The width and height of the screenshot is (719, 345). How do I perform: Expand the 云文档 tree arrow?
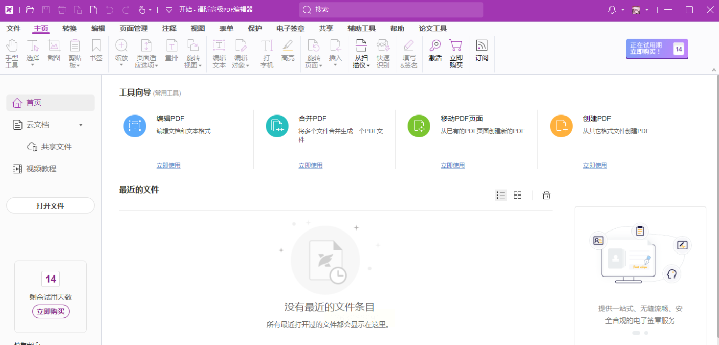click(x=81, y=125)
